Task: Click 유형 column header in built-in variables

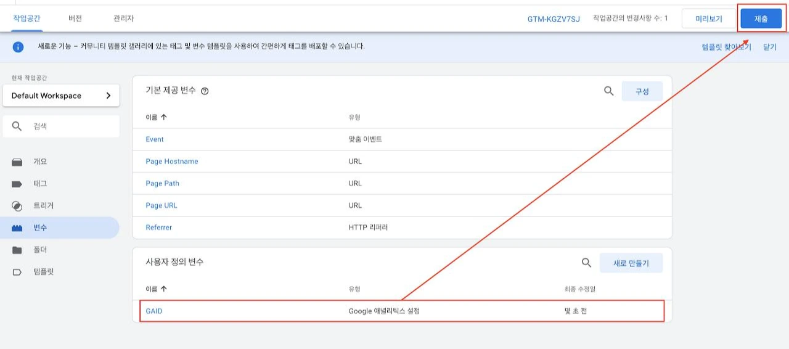Action: pyautogui.click(x=354, y=117)
